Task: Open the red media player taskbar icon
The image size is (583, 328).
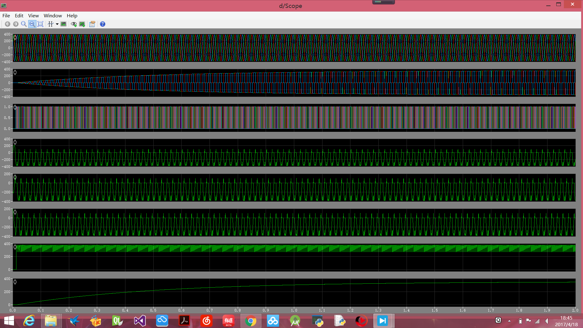Action: pos(361,321)
